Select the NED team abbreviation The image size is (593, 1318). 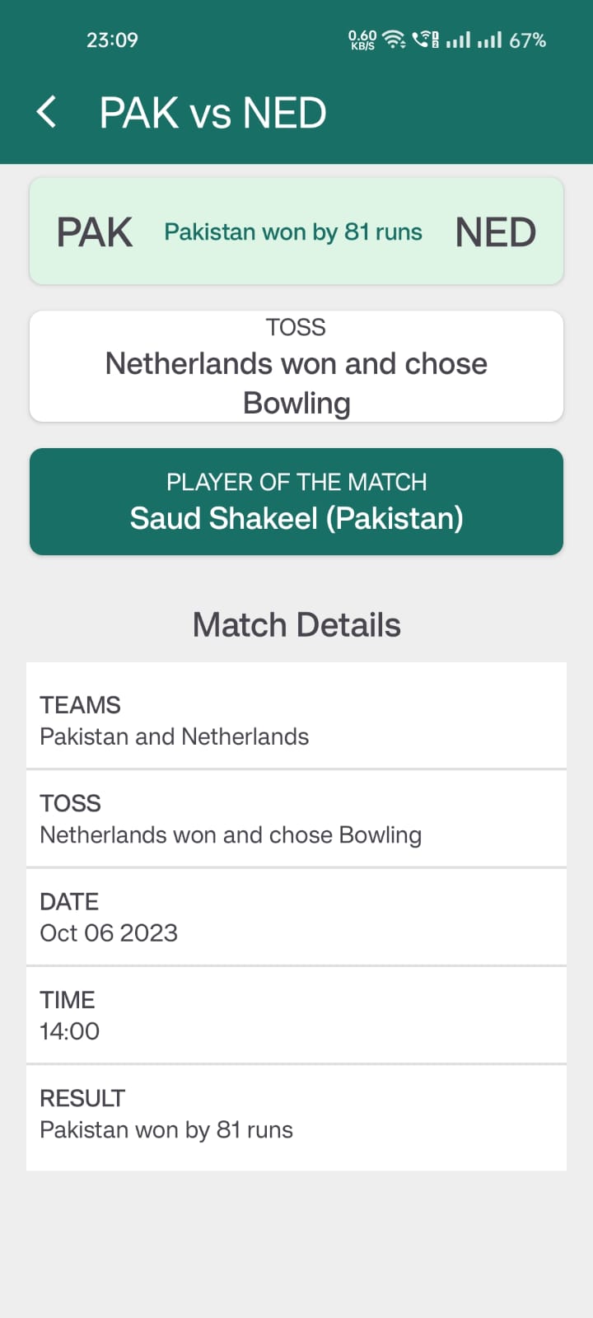pos(495,231)
